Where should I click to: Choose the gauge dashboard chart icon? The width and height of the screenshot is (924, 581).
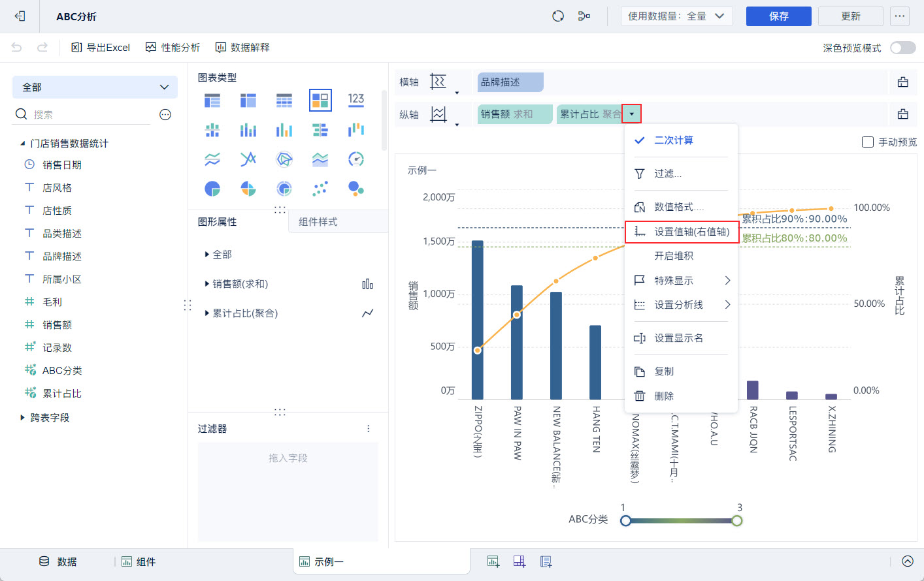356,159
